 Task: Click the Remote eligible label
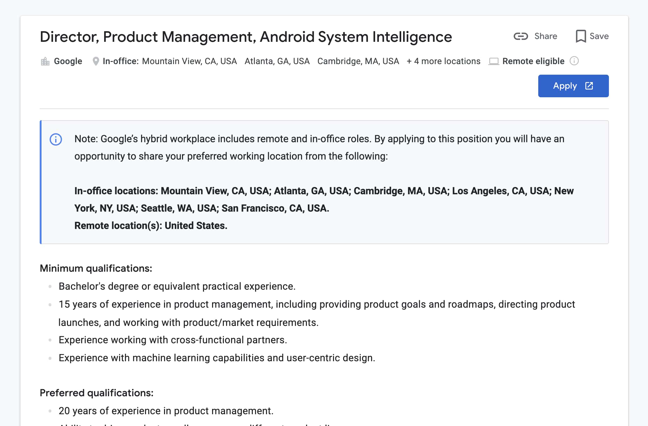[x=533, y=61]
